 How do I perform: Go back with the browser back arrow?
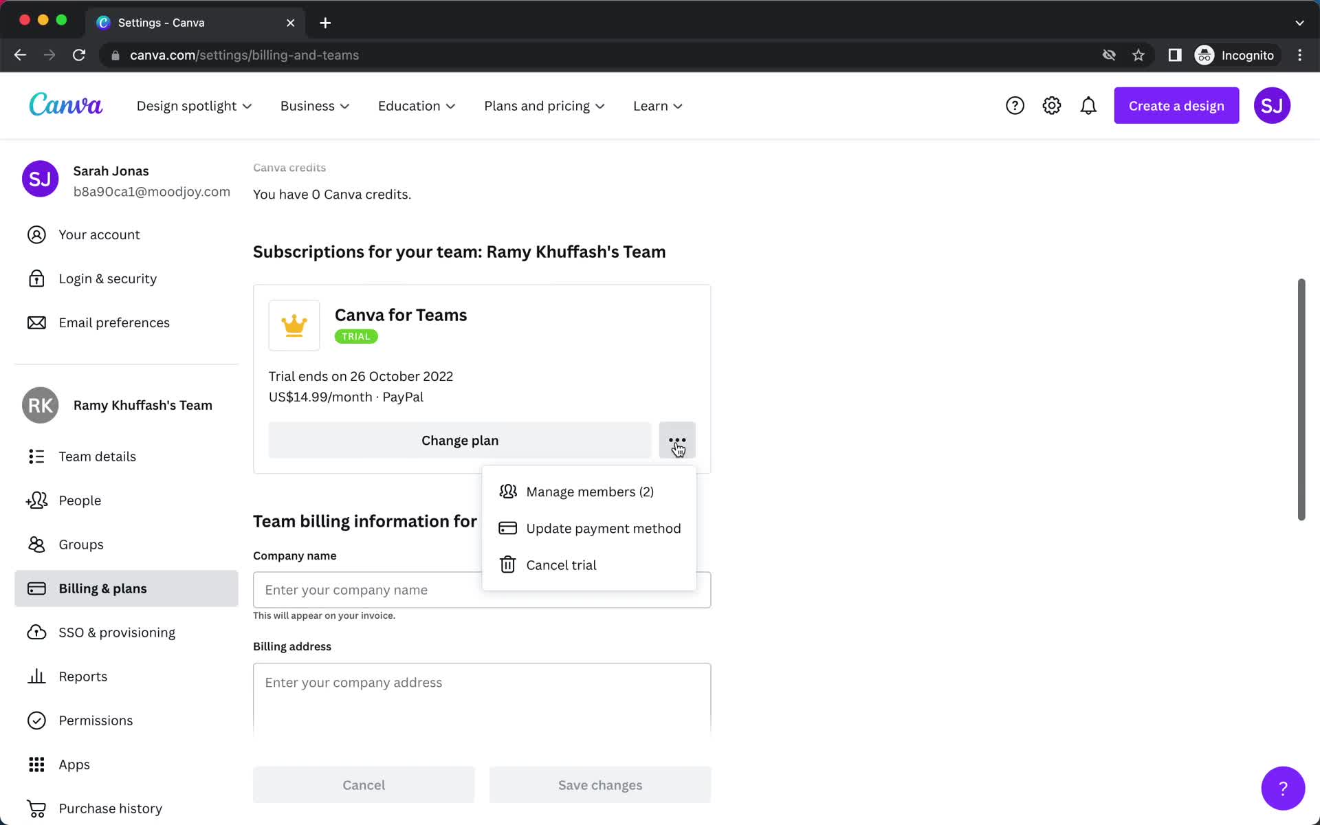click(20, 55)
